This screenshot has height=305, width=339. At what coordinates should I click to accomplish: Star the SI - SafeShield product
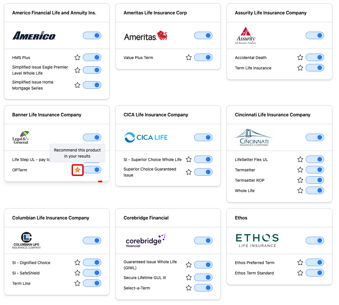[x=77, y=273]
